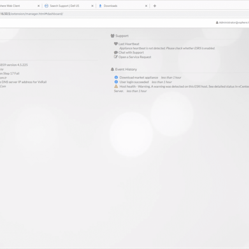This screenshot has height=249, width=249.
Task: Click the Last Heartbeat heart icon
Action: (x=116, y=44)
